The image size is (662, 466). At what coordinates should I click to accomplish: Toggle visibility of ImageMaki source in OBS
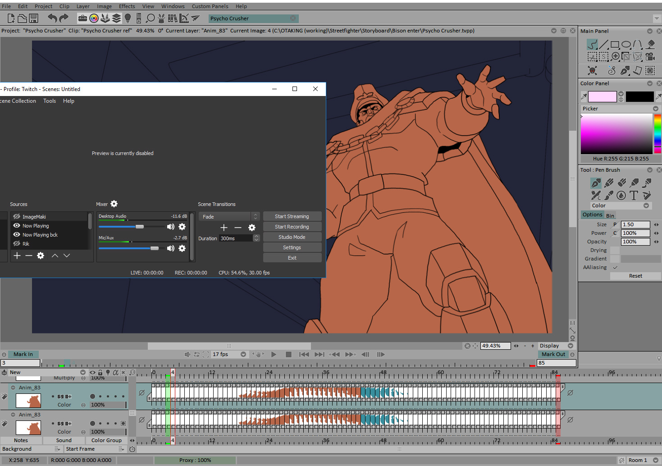(17, 217)
